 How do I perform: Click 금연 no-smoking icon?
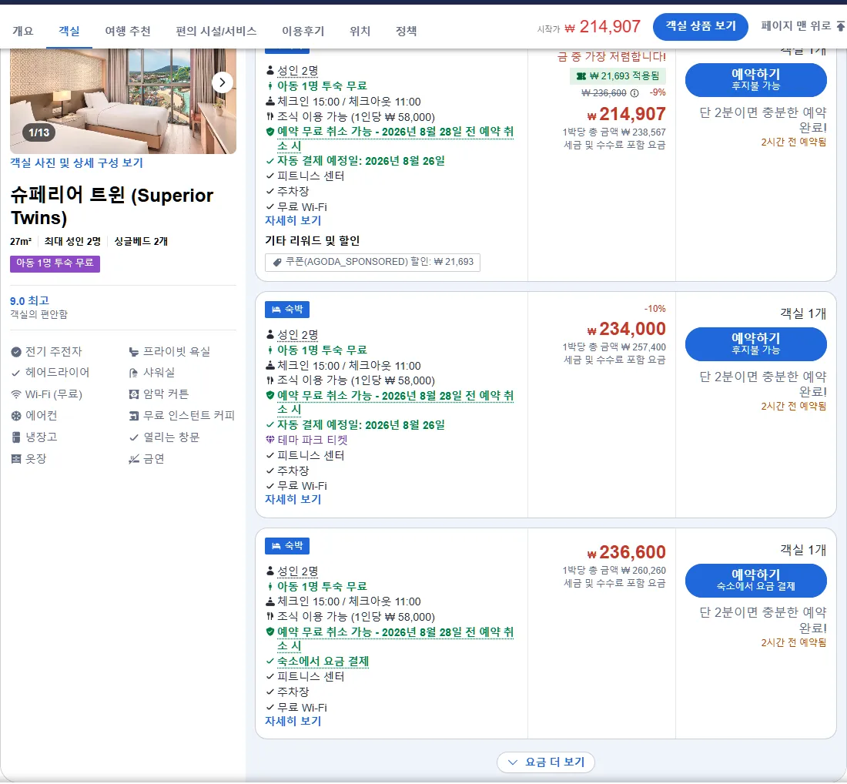133,459
